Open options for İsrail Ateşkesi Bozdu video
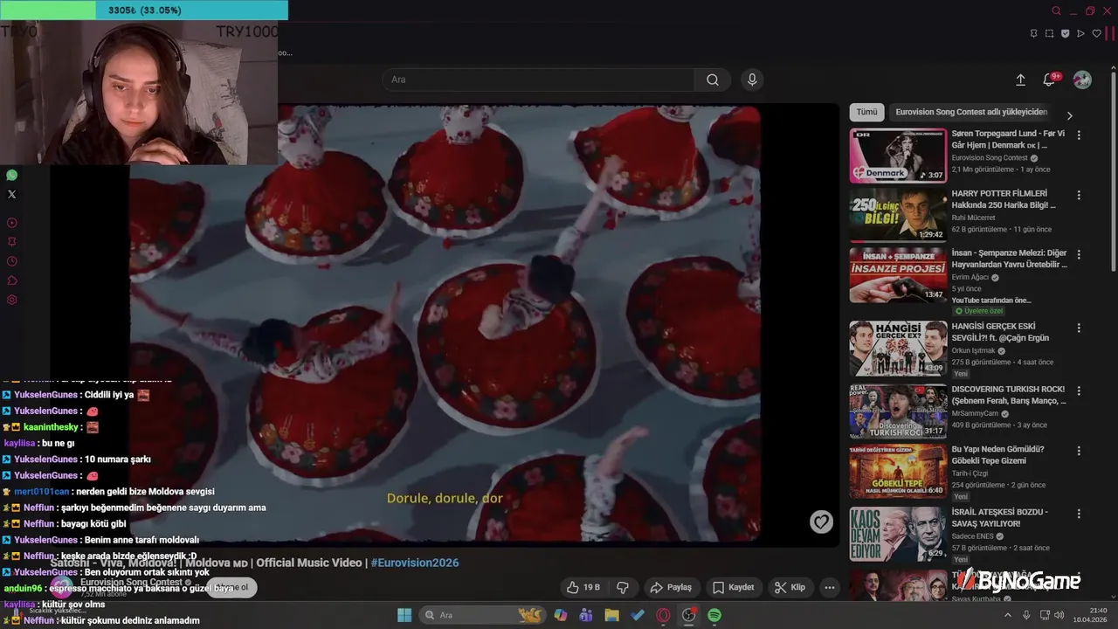1118x629 pixels. coord(1079,514)
